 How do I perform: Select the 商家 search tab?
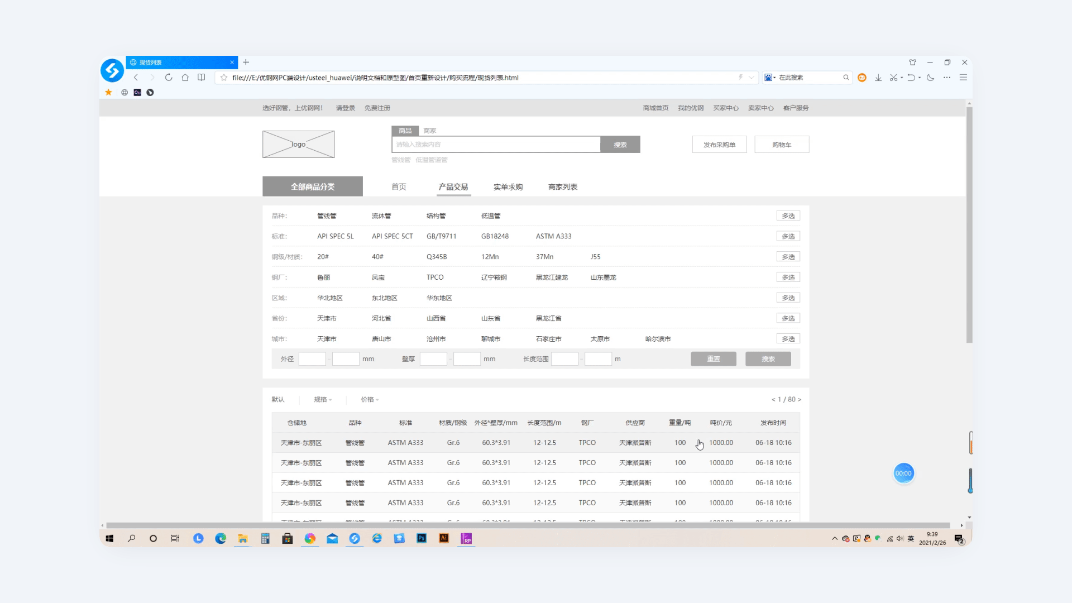[x=429, y=131]
